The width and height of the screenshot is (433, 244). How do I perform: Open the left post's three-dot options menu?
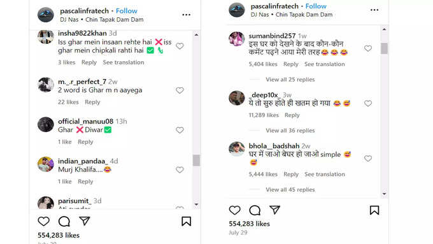(x=187, y=15)
